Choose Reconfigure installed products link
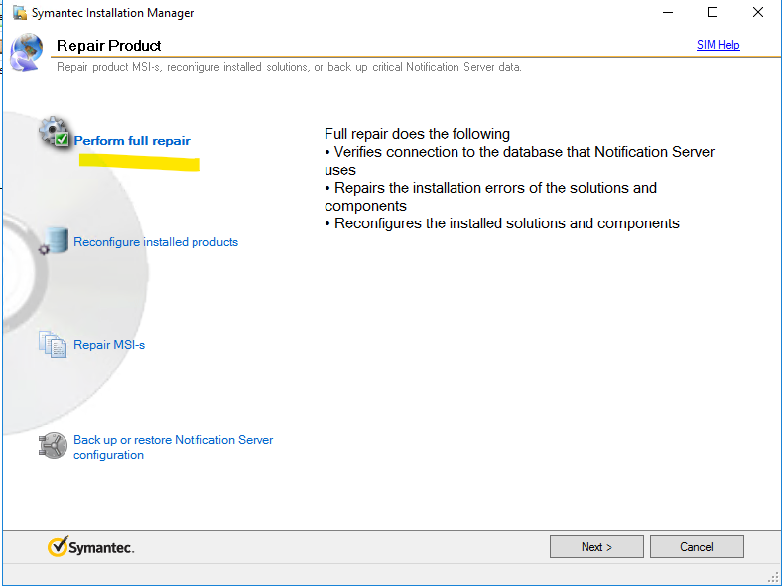 click(156, 242)
